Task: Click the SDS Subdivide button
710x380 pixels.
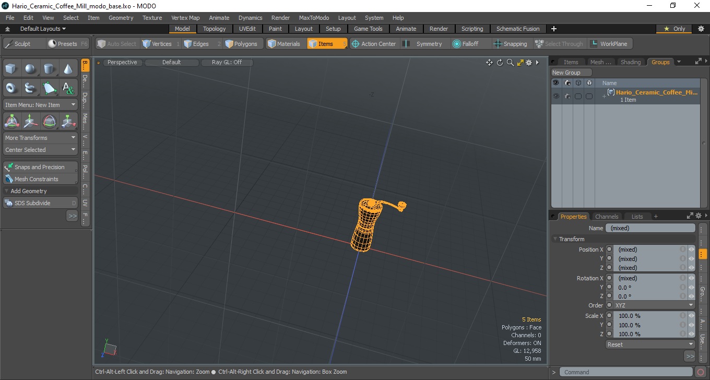Action: click(x=40, y=203)
